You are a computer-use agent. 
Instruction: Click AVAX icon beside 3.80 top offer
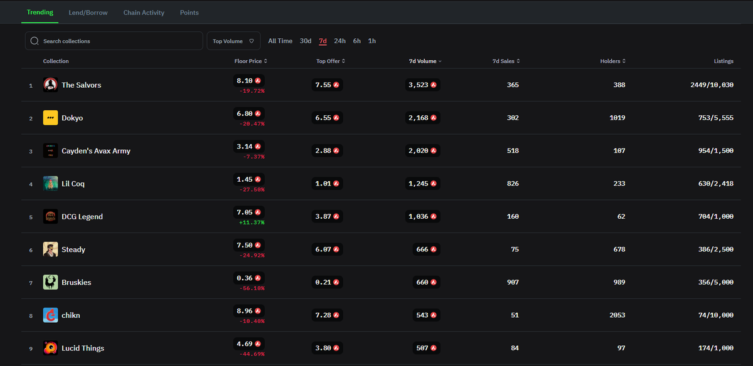pyautogui.click(x=336, y=348)
